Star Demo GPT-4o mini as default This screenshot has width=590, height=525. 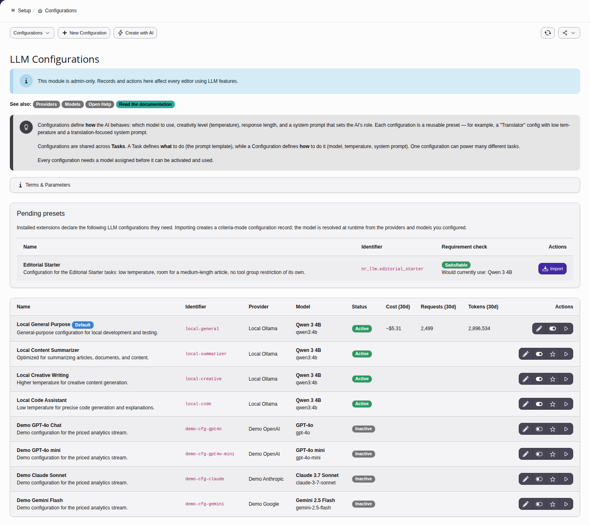[x=553, y=454]
